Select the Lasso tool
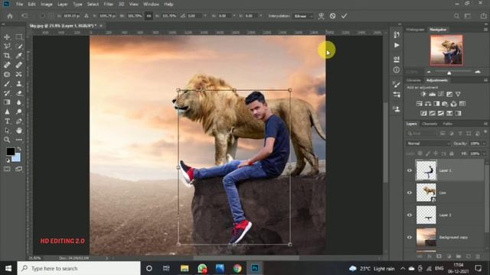This screenshot has height=275, width=490. point(7,46)
